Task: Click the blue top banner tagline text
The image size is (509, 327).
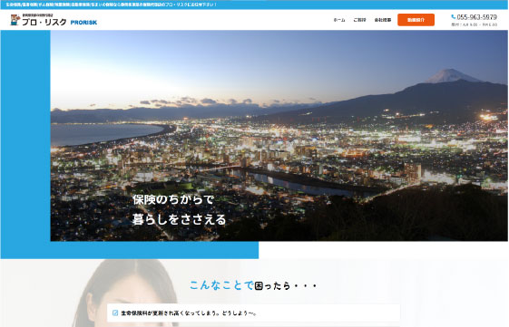Action: point(111,5)
